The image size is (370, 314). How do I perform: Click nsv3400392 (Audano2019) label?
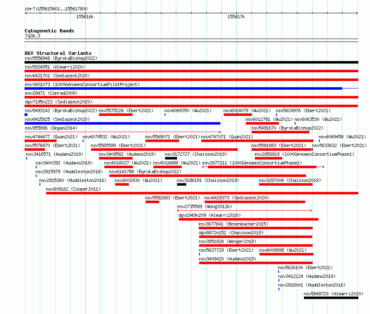(64, 163)
